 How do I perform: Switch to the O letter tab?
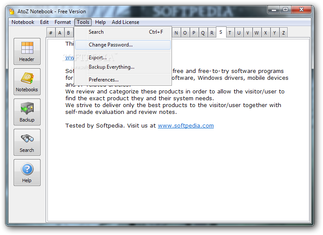tap(185, 33)
